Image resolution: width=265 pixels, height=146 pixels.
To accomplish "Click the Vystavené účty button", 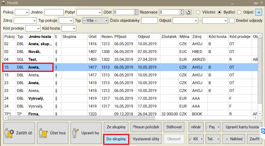I will click(x=146, y=139).
